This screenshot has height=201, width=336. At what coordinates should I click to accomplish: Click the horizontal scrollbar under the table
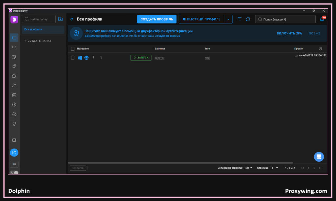click(180, 163)
